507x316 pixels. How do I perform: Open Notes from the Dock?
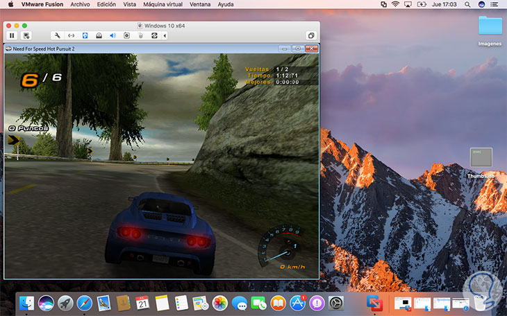pos(162,303)
